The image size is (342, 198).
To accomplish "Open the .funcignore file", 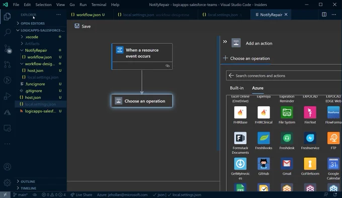I will 41,84.
